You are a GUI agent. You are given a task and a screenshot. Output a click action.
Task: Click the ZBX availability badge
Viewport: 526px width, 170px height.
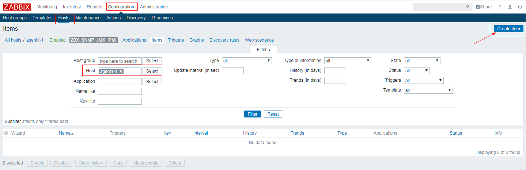[x=75, y=40]
